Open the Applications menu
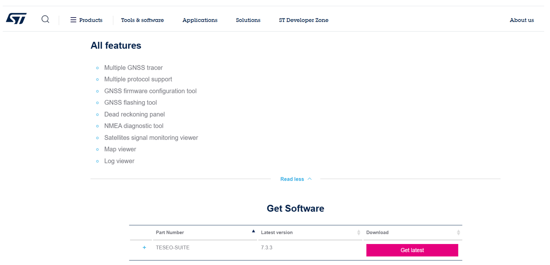 point(200,20)
